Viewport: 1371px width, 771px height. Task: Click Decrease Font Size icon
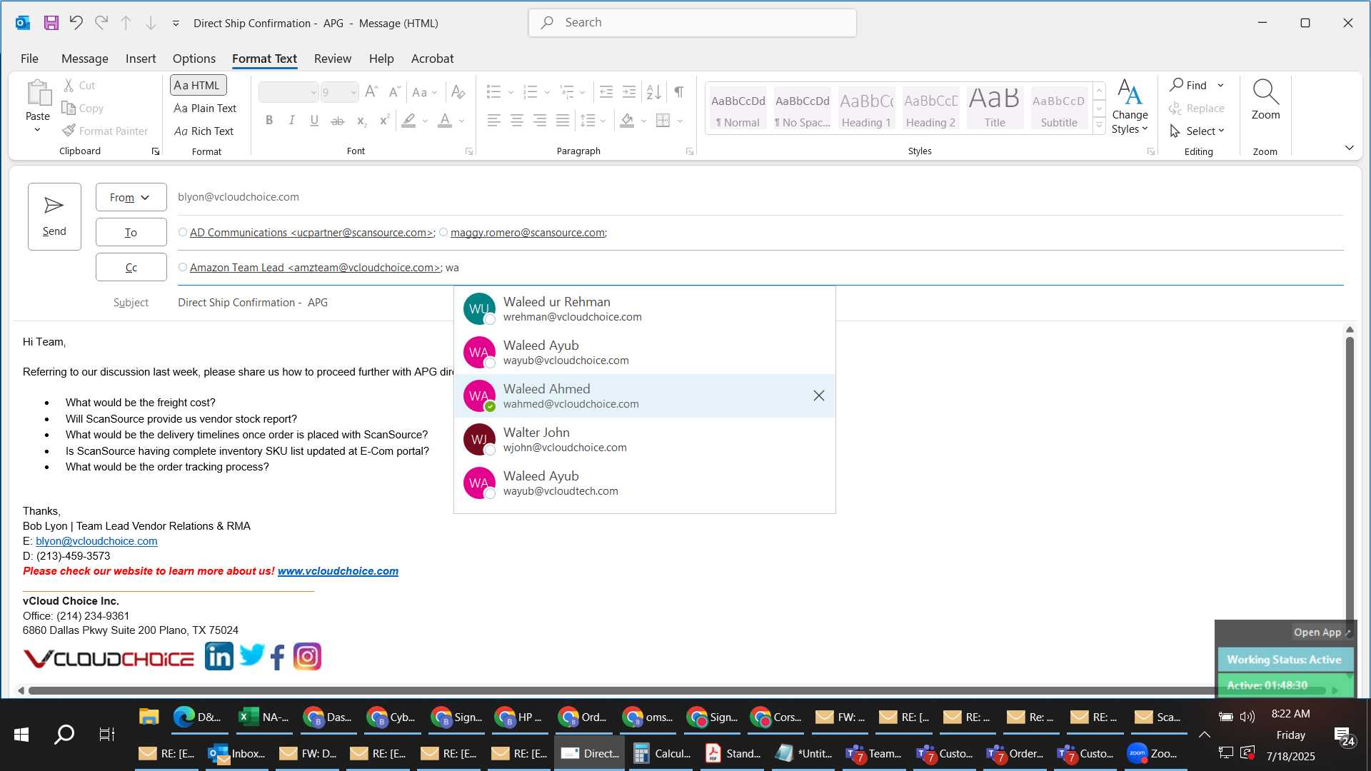click(394, 91)
